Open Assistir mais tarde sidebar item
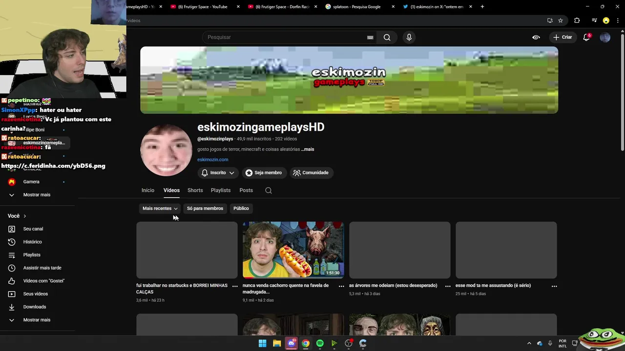Screen dimensions: 625x351 [42, 268]
